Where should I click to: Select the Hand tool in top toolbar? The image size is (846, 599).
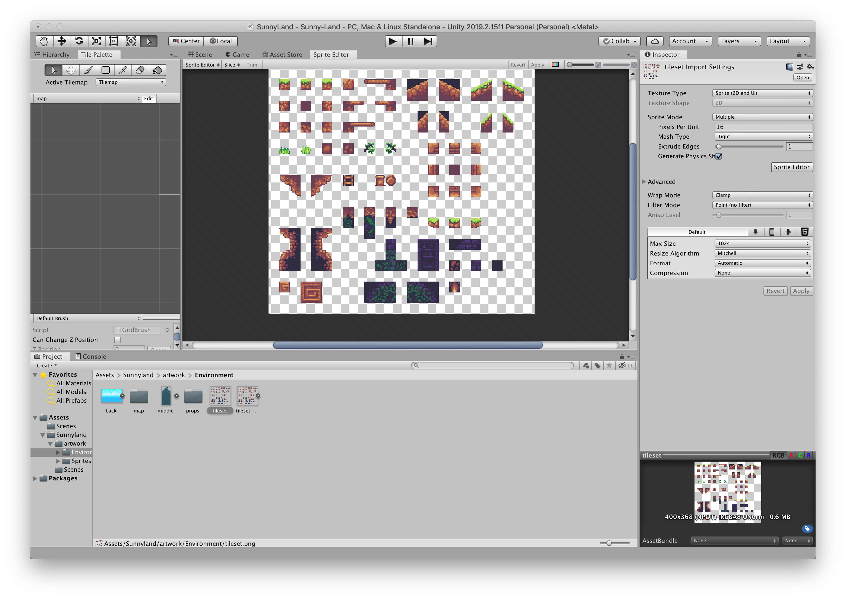click(x=44, y=41)
